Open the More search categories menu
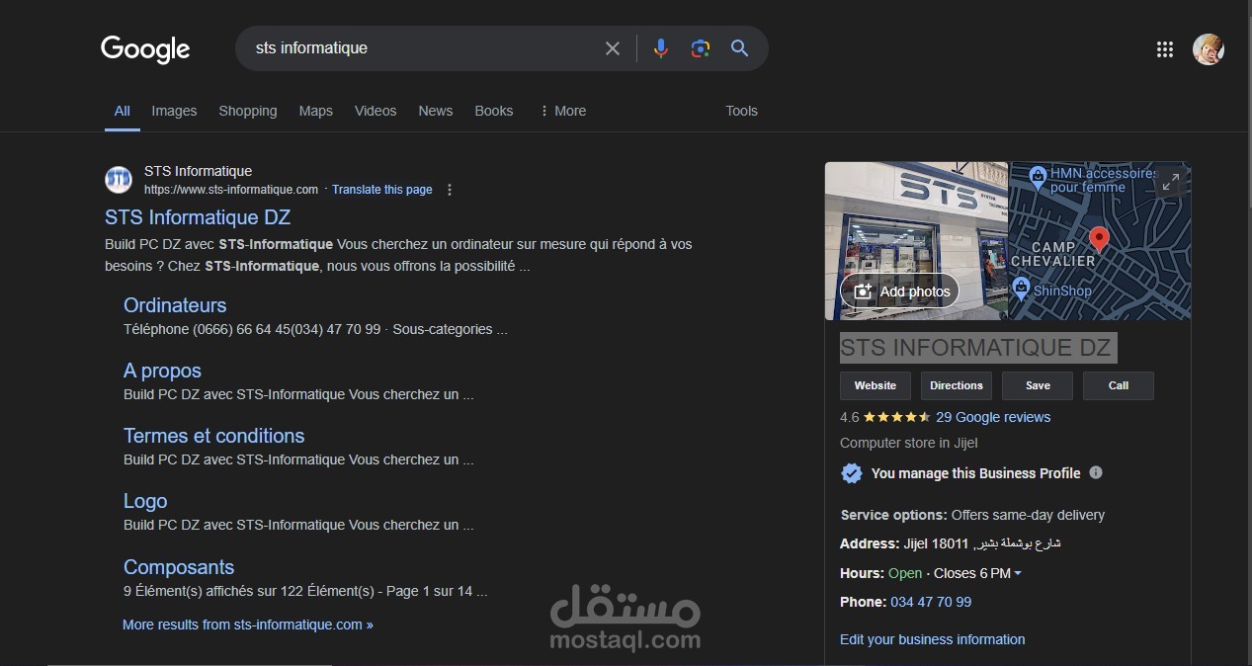The height and width of the screenshot is (666, 1252). pos(563,111)
